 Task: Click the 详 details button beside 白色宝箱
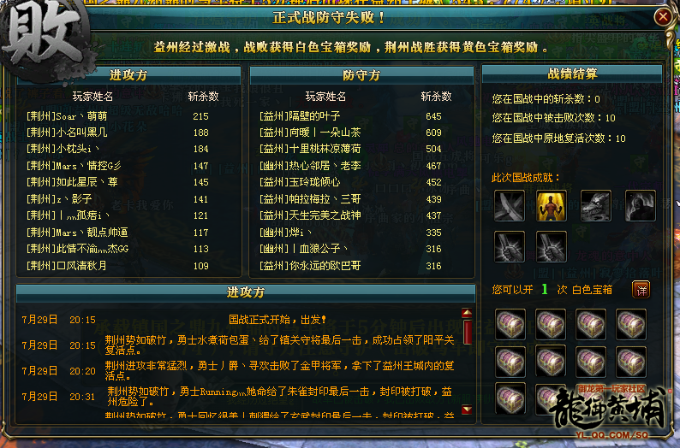[x=641, y=290]
